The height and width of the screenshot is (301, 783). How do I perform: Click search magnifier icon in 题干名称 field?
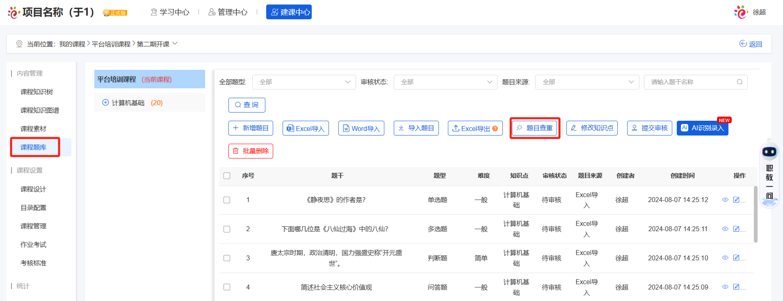pyautogui.click(x=740, y=82)
